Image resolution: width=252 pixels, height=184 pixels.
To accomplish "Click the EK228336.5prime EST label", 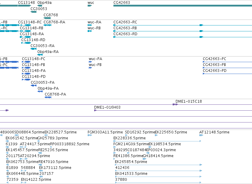I will 129,138.
